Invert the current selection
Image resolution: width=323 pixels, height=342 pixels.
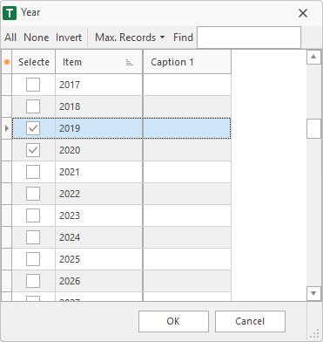(x=69, y=38)
